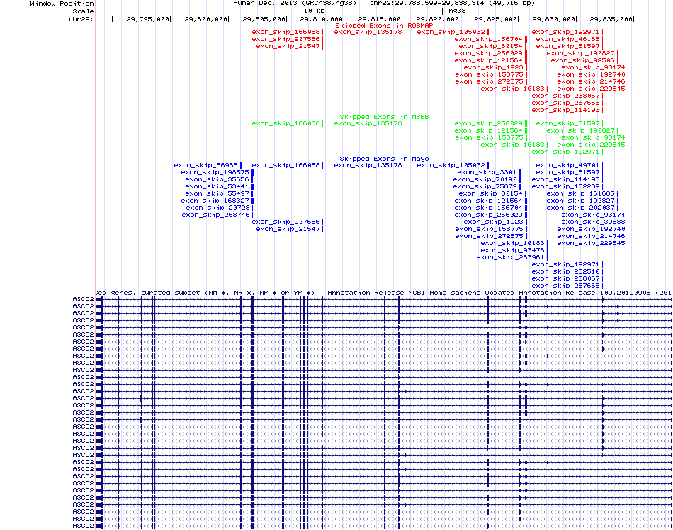This screenshot has width=673, height=530.
Task: Open the exon_skip_258746 feature
Action: [x=216, y=215]
